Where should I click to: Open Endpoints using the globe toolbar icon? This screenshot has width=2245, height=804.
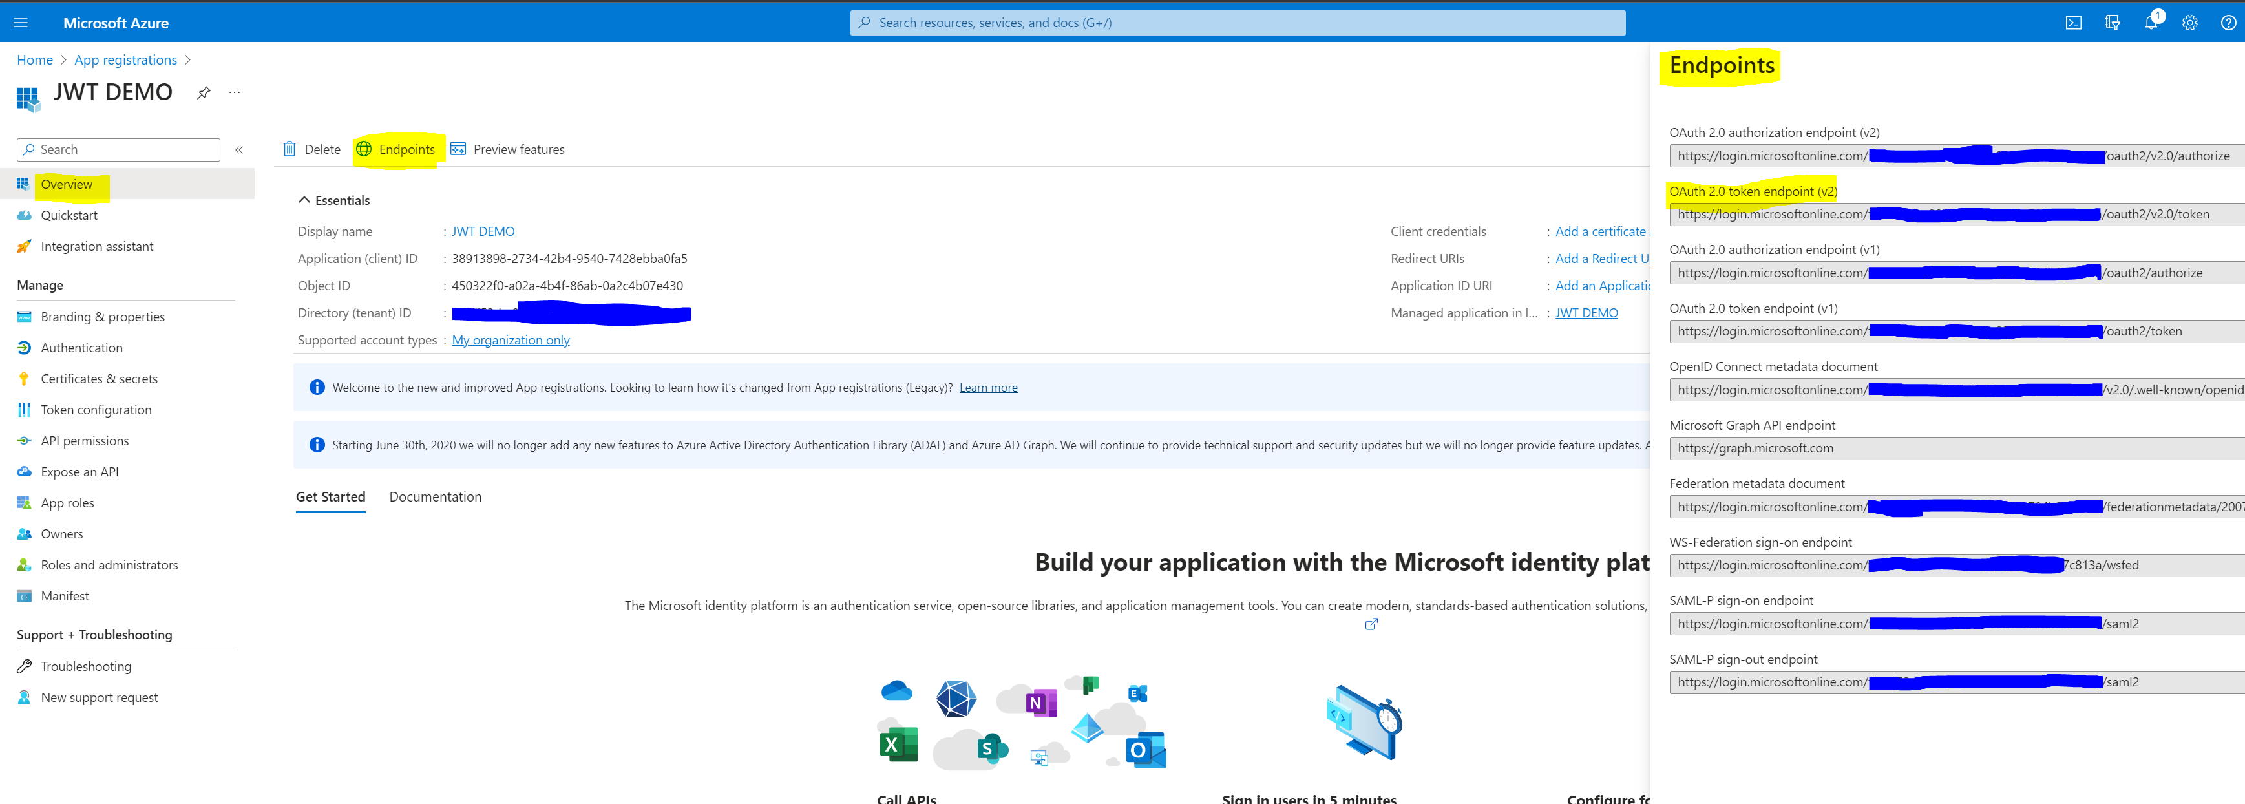click(364, 149)
